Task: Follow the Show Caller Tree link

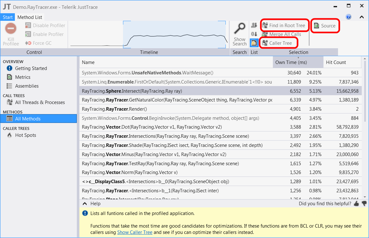Action: click(135, 232)
